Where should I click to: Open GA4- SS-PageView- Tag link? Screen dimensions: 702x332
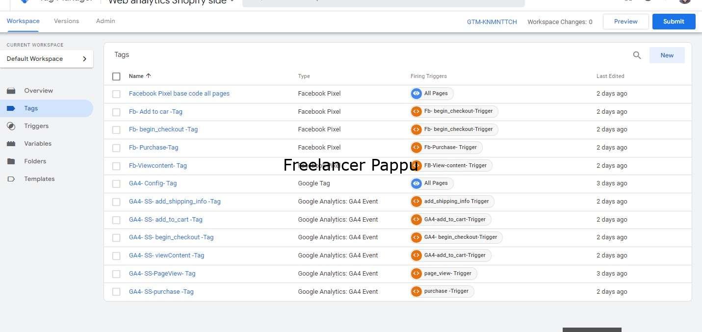(162, 274)
